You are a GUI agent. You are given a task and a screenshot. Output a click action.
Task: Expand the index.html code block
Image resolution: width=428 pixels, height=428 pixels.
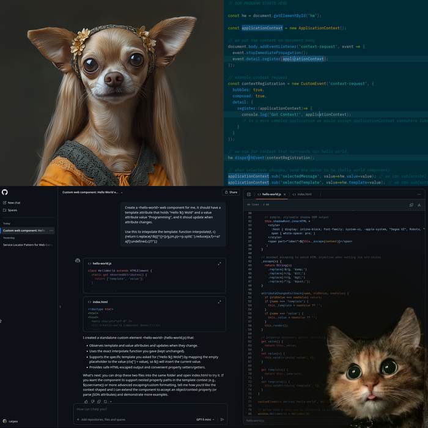pyautogui.click(x=220, y=301)
